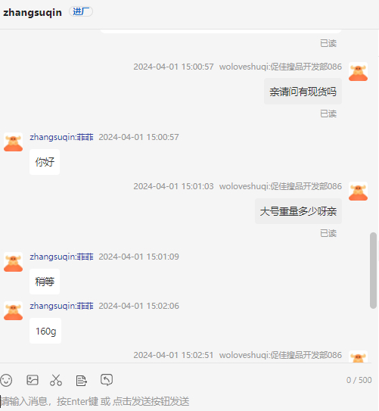Click the chat history icon
Viewport: 379px width, 411px height.
(107, 379)
